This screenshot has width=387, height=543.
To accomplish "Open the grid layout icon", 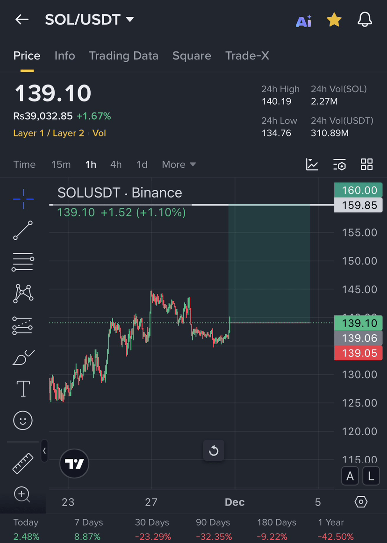I will [x=366, y=164].
